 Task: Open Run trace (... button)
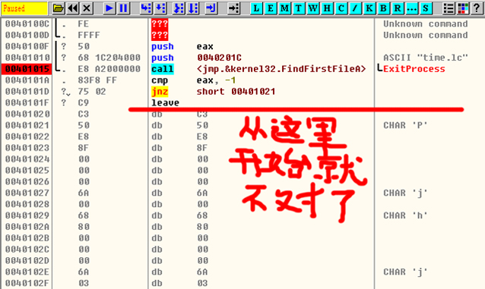coord(411,8)
